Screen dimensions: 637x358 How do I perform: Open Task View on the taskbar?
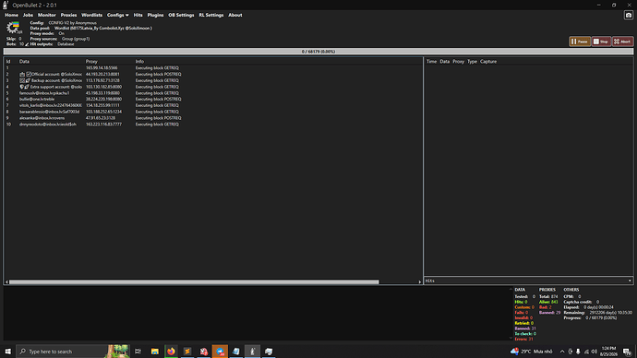pyautogui.click(x=138, y=352)
